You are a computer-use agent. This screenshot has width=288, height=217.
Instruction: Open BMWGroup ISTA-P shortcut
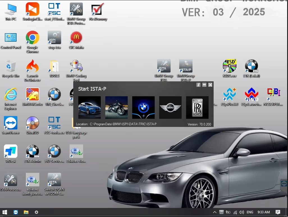pyautogui.click(x=186, y=71)
